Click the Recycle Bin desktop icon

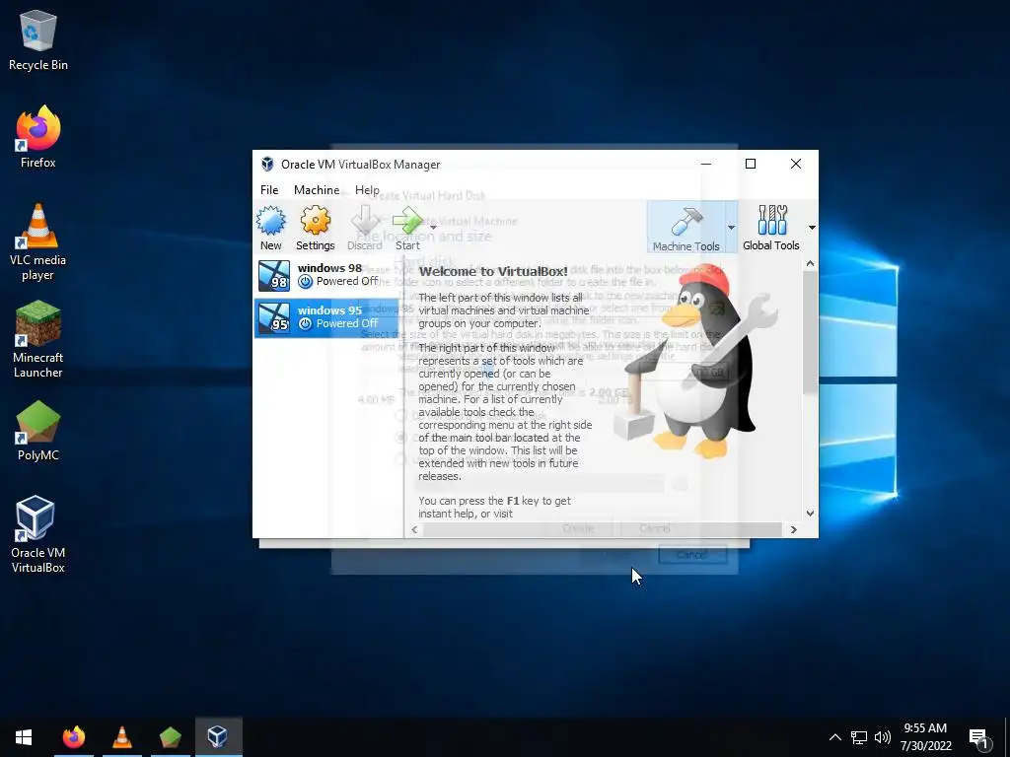[38, 39]
